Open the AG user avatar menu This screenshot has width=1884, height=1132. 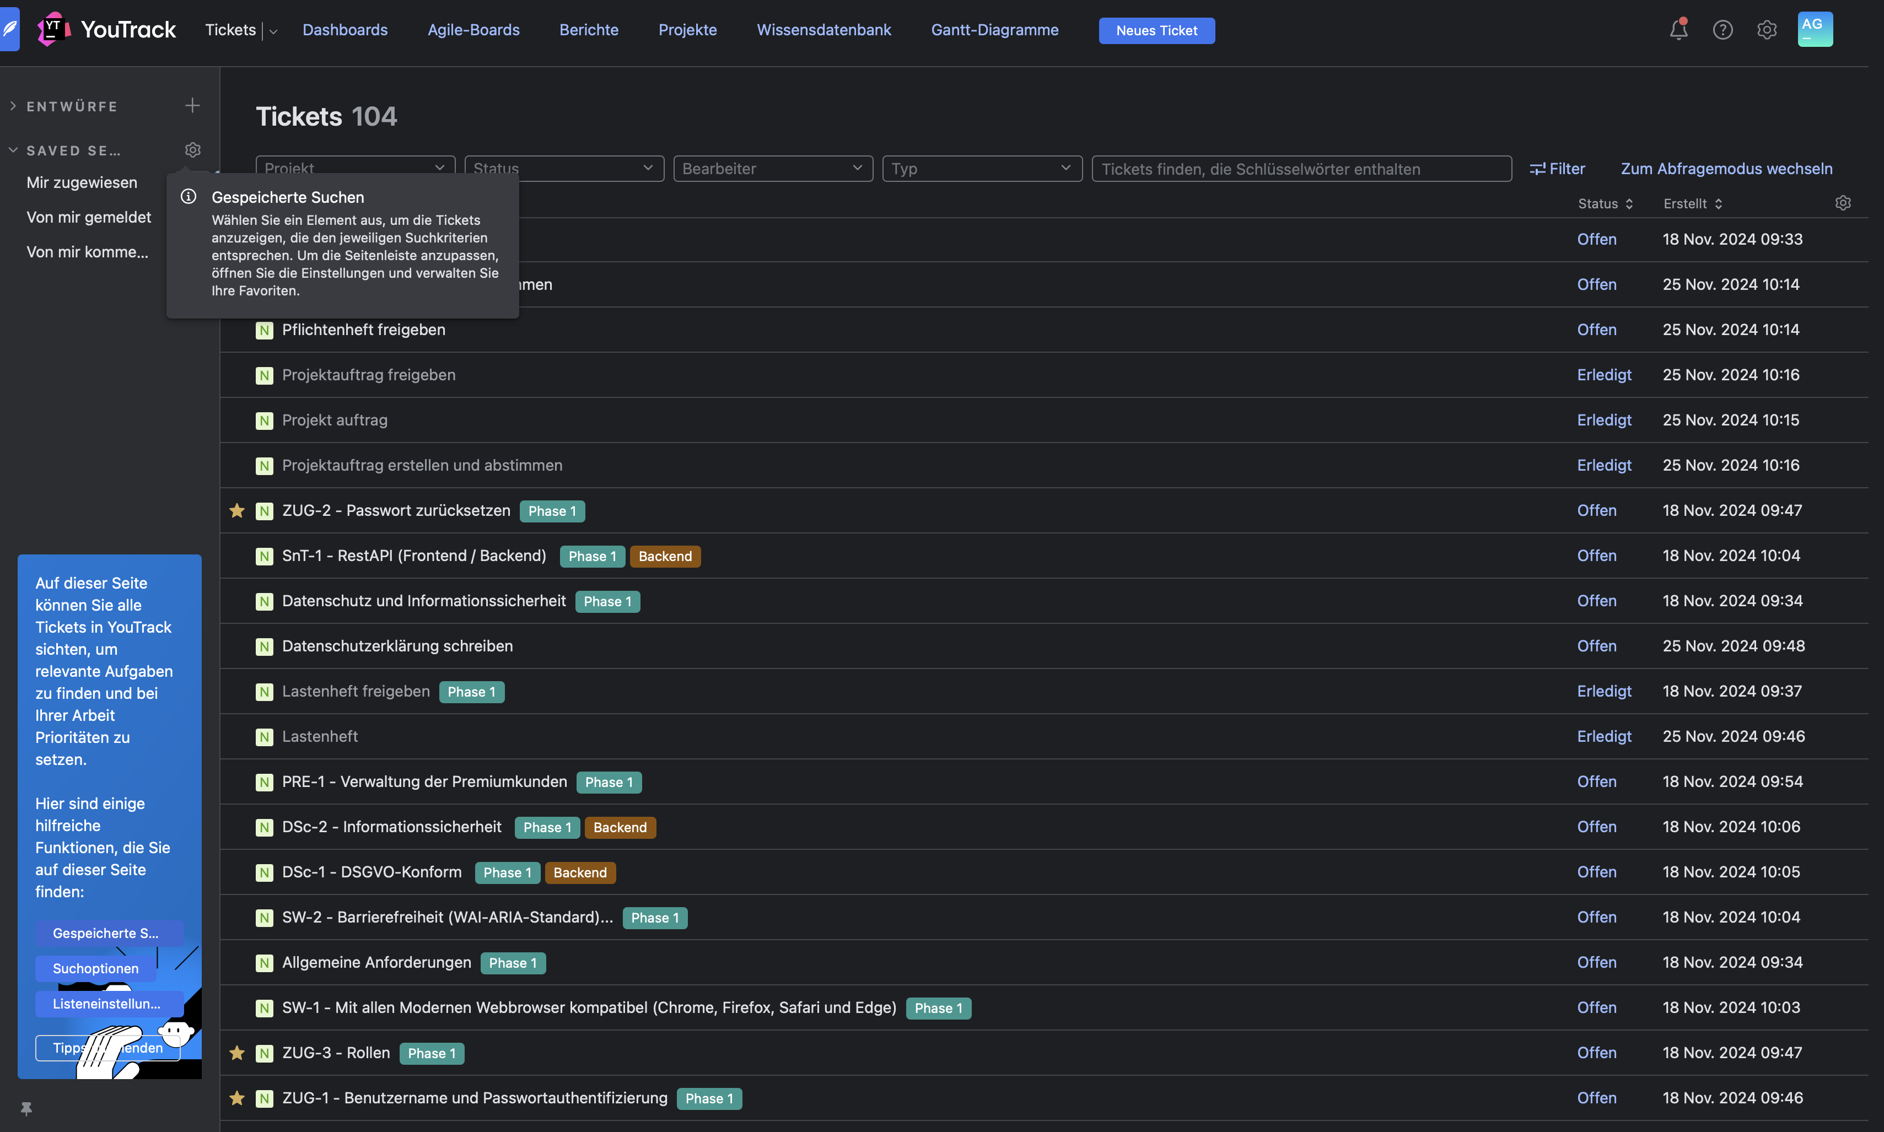(1815, 30)
